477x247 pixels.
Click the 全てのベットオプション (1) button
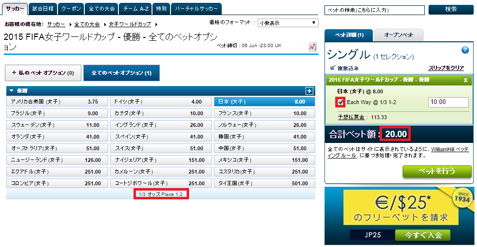121,73
